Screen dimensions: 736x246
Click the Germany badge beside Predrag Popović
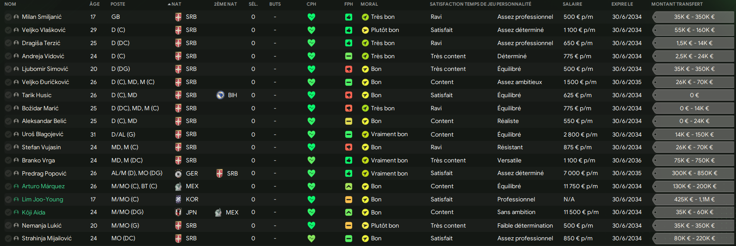178,174
